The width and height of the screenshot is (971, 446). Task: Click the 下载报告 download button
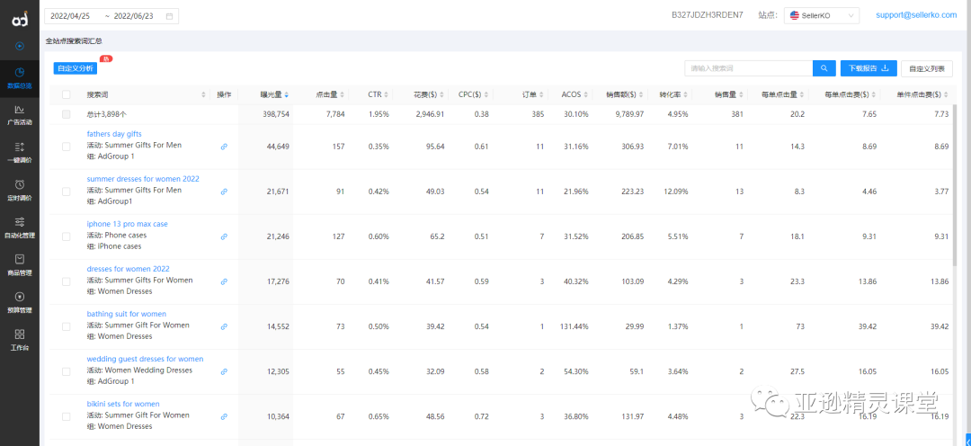[x=869, y=68]
